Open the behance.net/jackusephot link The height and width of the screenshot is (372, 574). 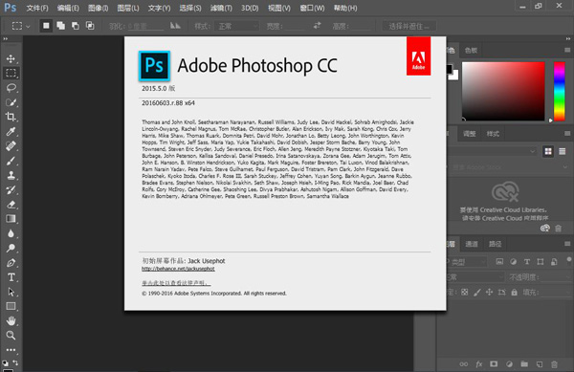(x=178, y=269)
